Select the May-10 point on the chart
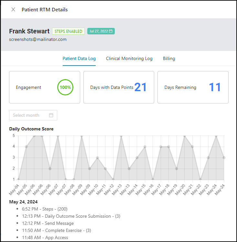 coord(97,158)
